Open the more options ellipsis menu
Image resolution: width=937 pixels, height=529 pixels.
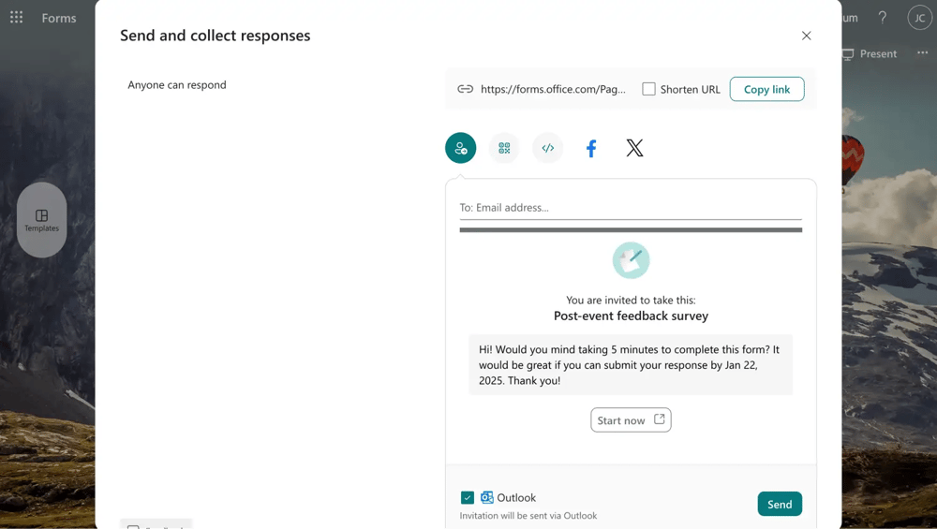[x=923, y=52]
